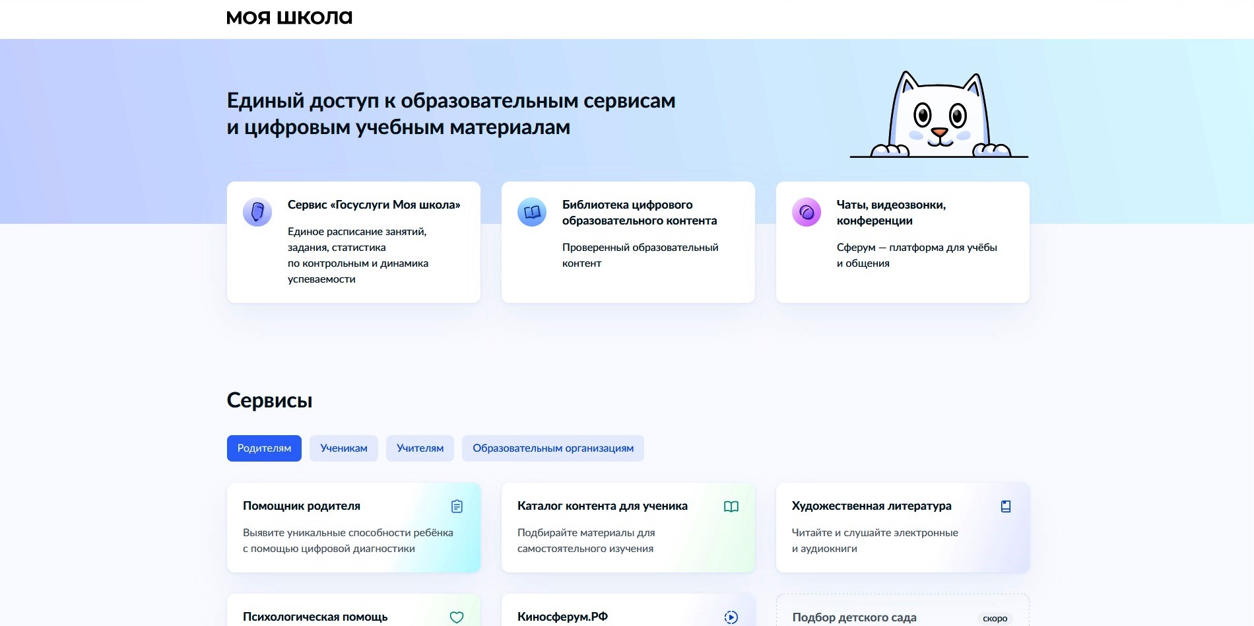Open the Помощник родителя service card

pos(354,528)
